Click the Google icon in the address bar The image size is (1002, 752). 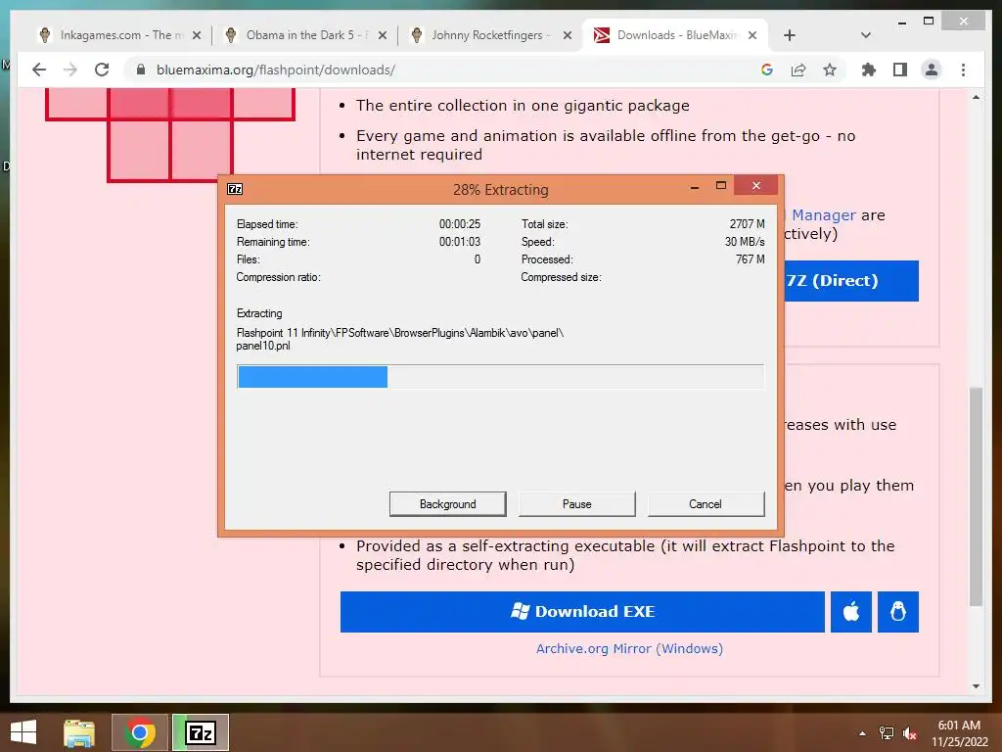pyautogui.click(x=767, y=70)
